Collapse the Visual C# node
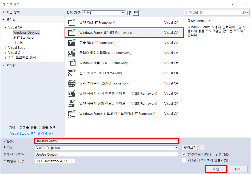The image size is (251, 174). [x=5, y=27]
